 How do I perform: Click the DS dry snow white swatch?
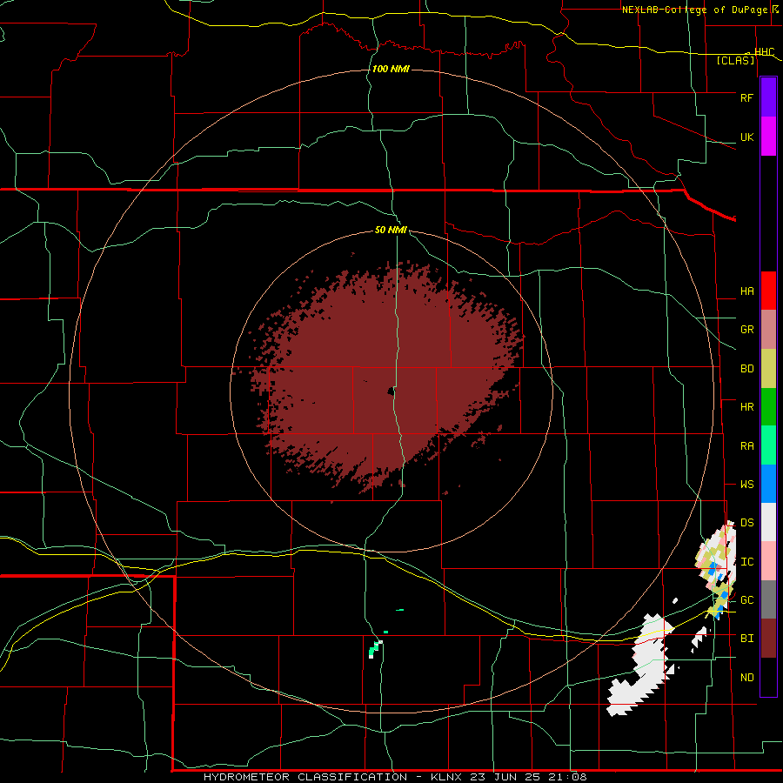tap(768, 522)
